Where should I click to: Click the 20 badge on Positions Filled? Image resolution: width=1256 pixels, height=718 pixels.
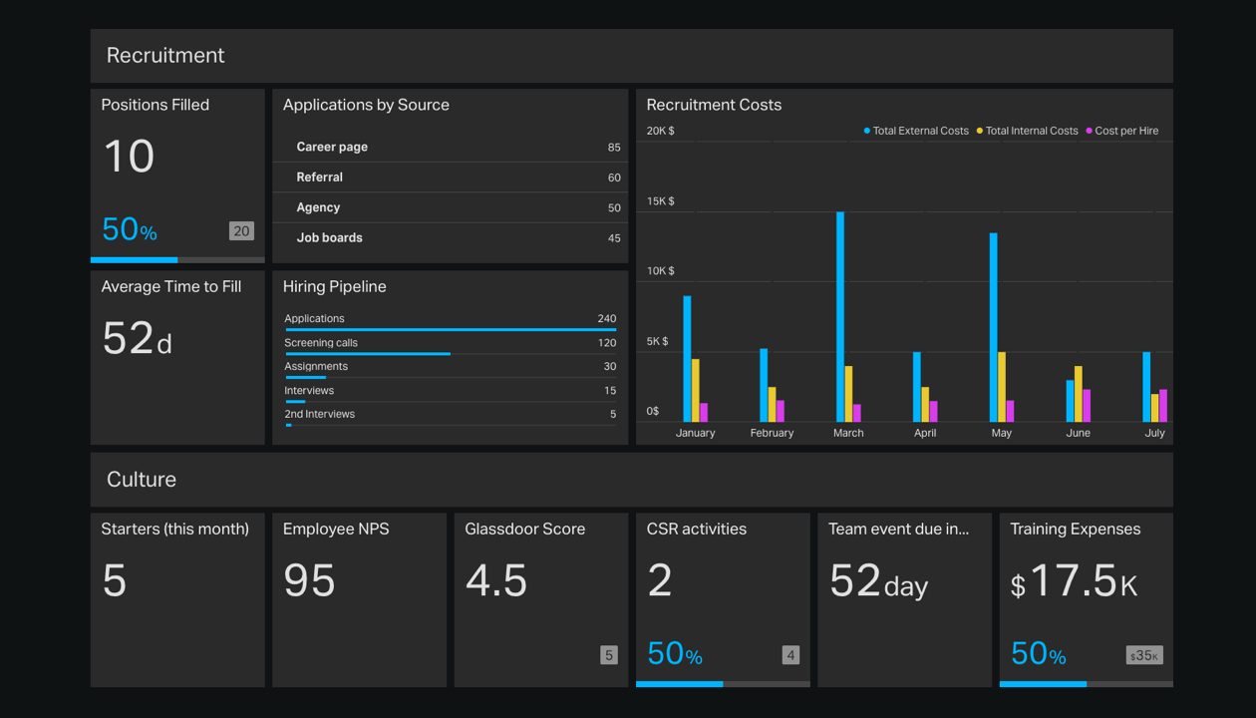tap(241, 230)
